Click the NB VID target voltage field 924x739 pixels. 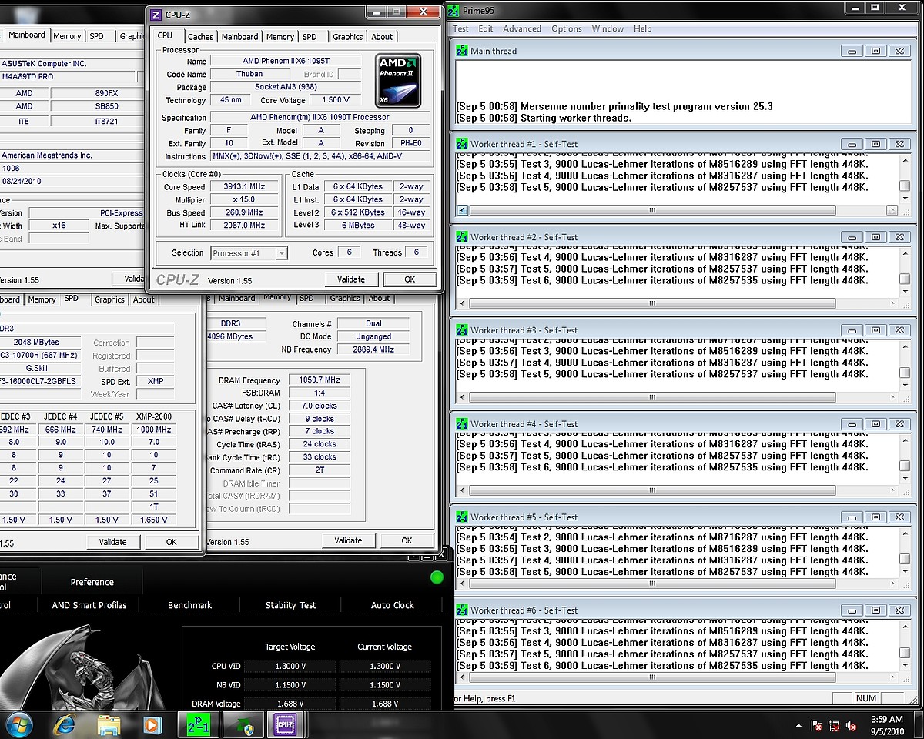click(290, 684)
